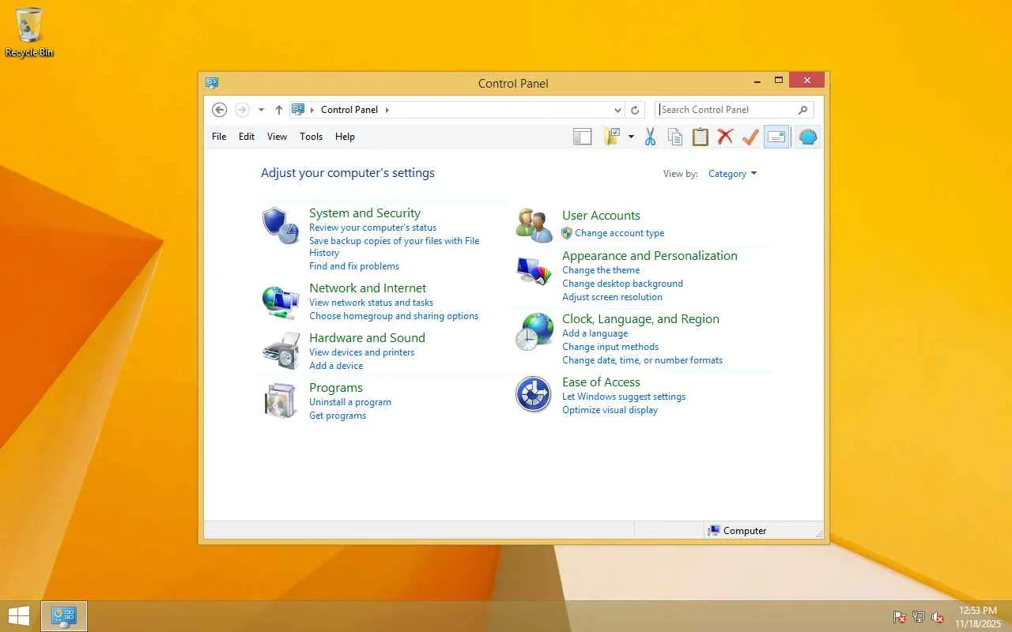Click Add a language link
Screen dimensions: 1012x632
pyautogui.click(x=595, y=333)
